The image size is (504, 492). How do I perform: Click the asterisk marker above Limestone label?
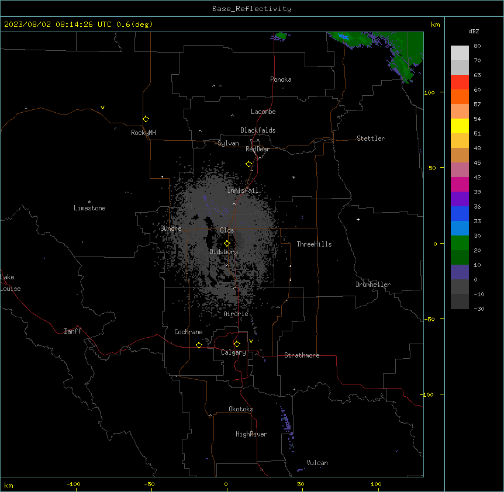click(x=89, y=202)
